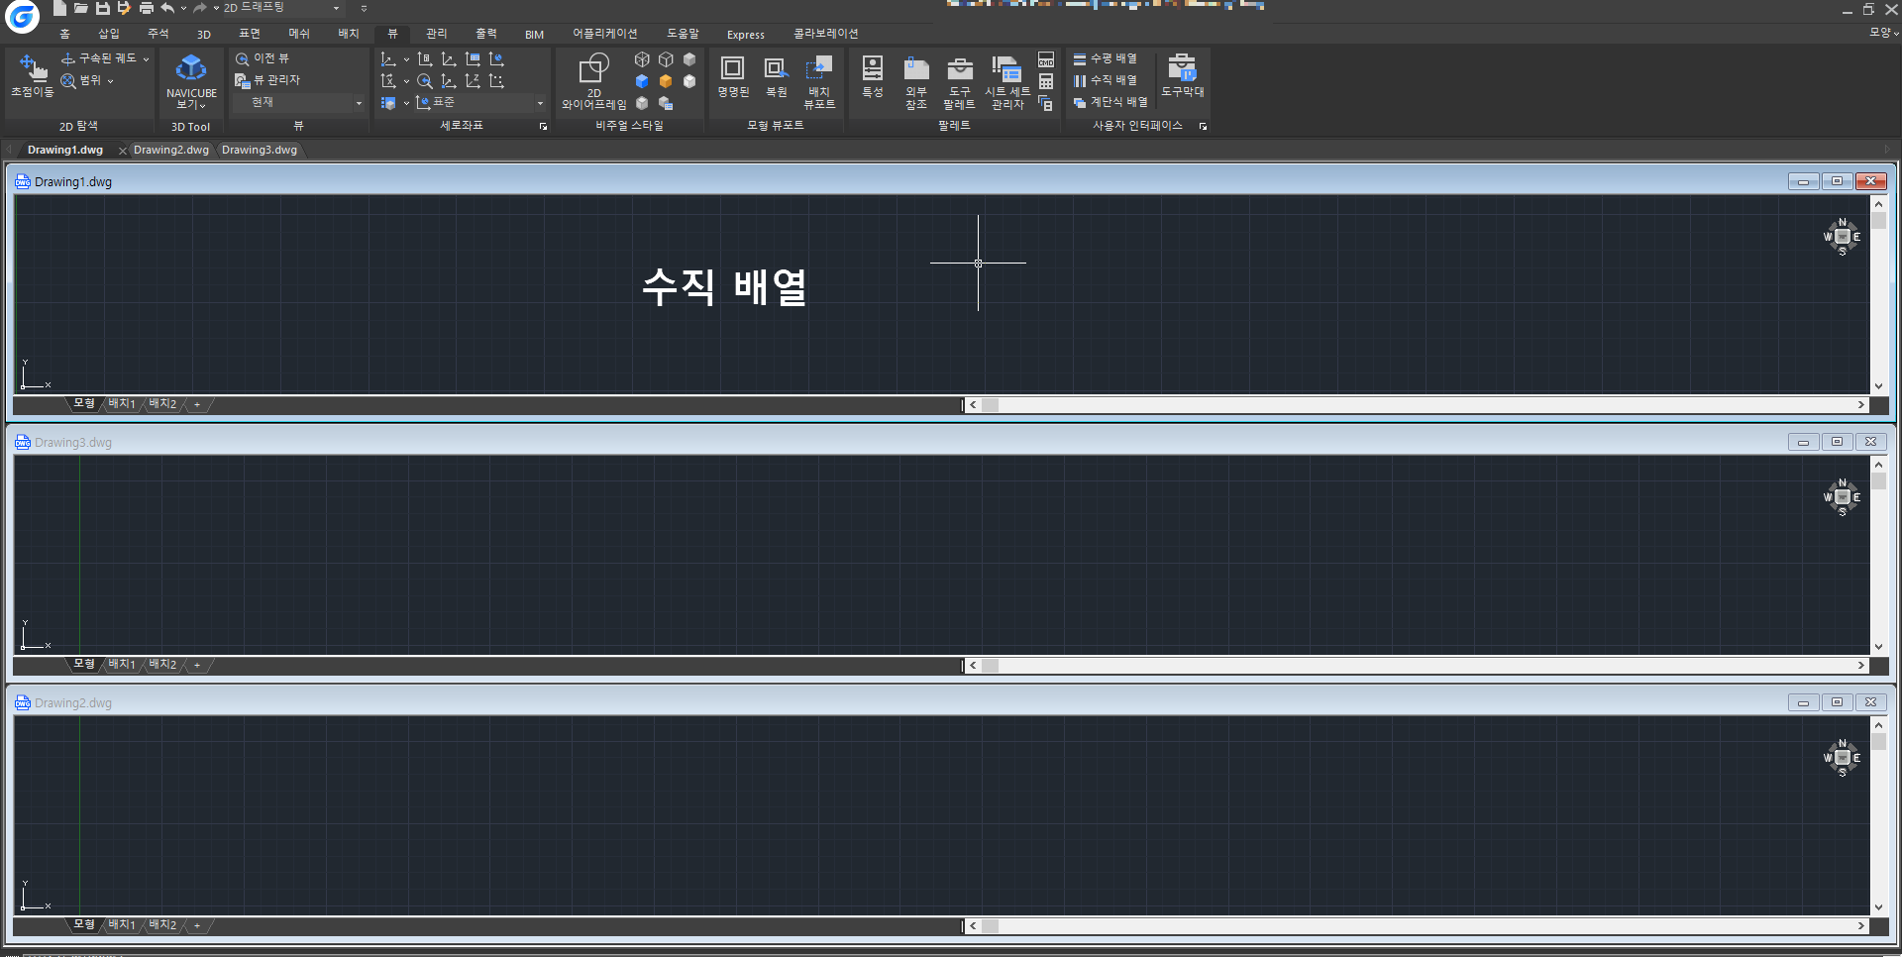This screenshot has height=957, width=1902.
Task: Open the 삽입 ribbon tab
Action: [x=109, y=34]
